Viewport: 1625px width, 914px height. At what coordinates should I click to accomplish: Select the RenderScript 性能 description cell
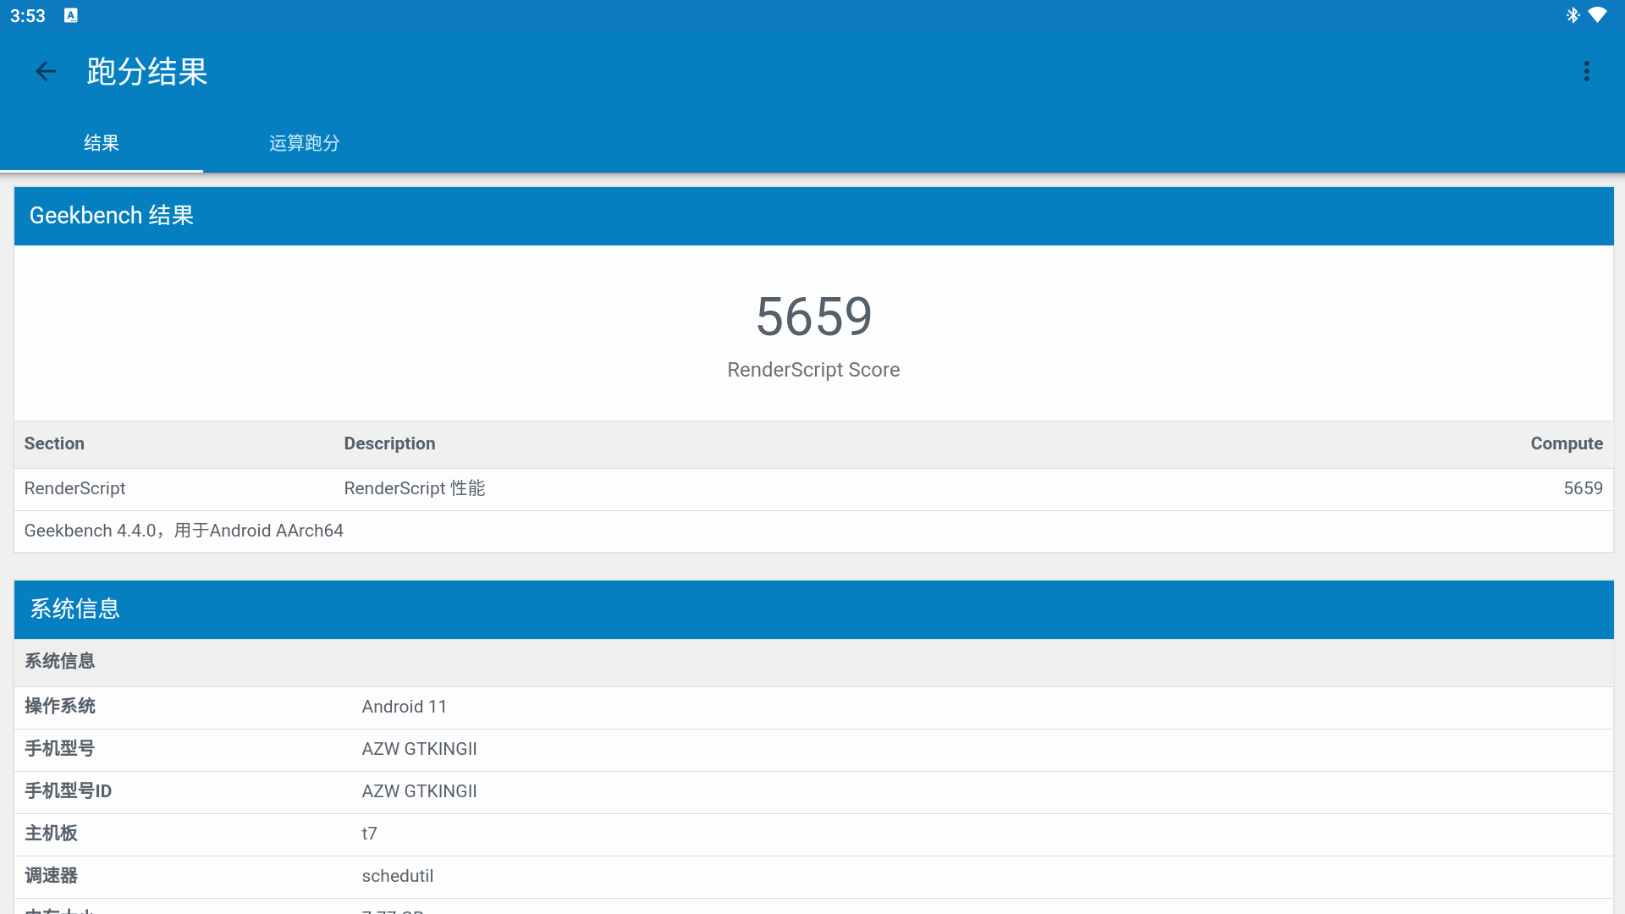pyautogui.click(x=415, y=488)
